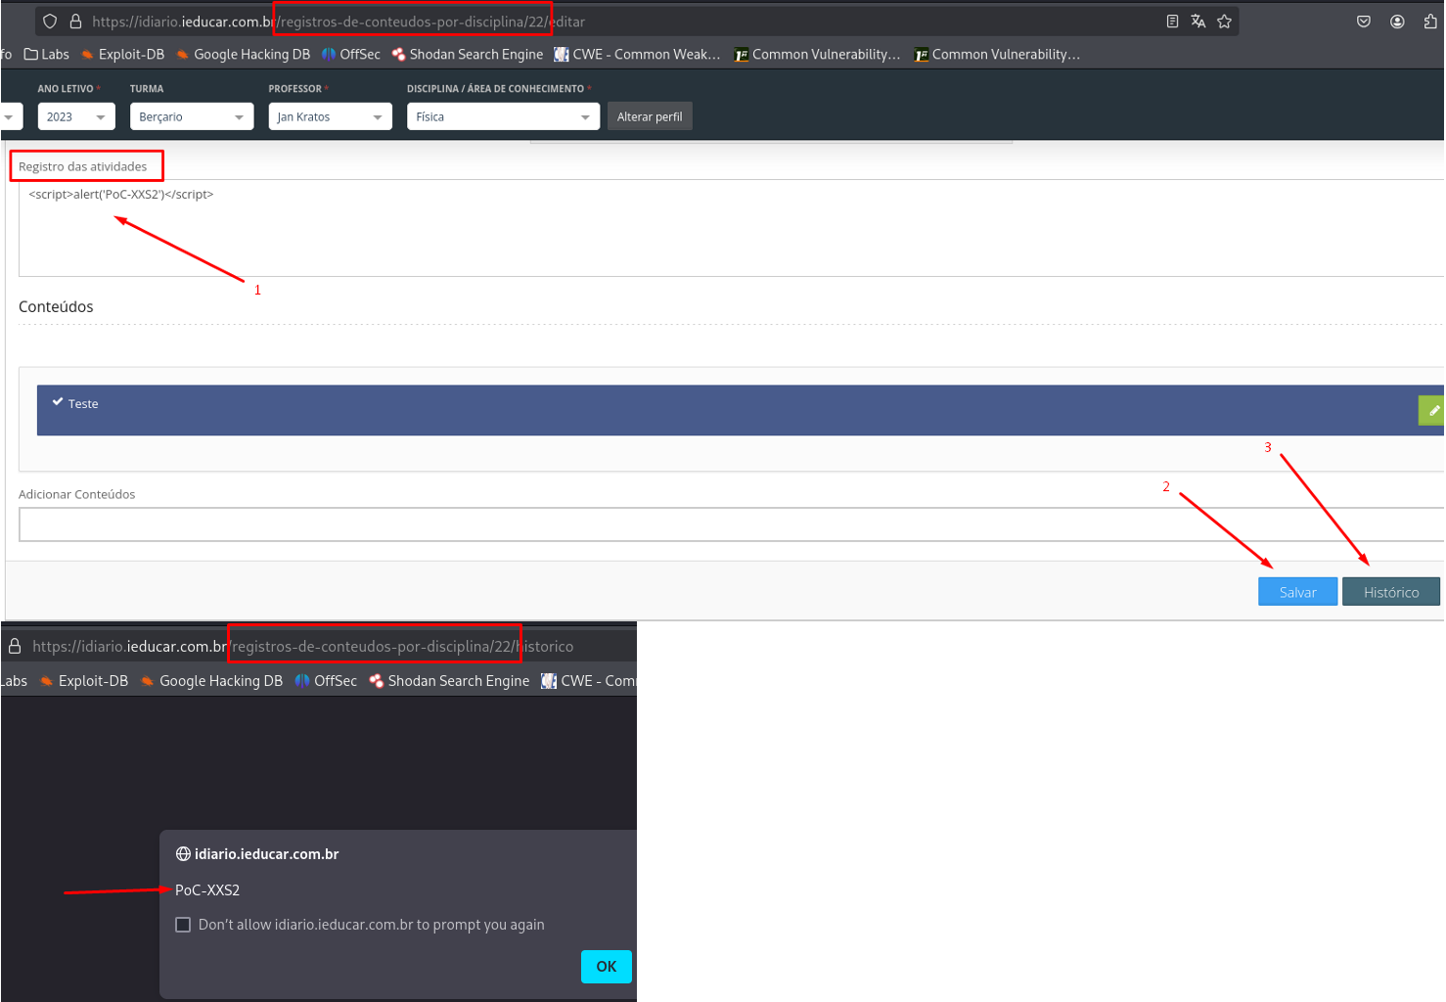Select the Teste content row
The height and width of the screenshot is (1002, 1446).
(x=727, y=410)
